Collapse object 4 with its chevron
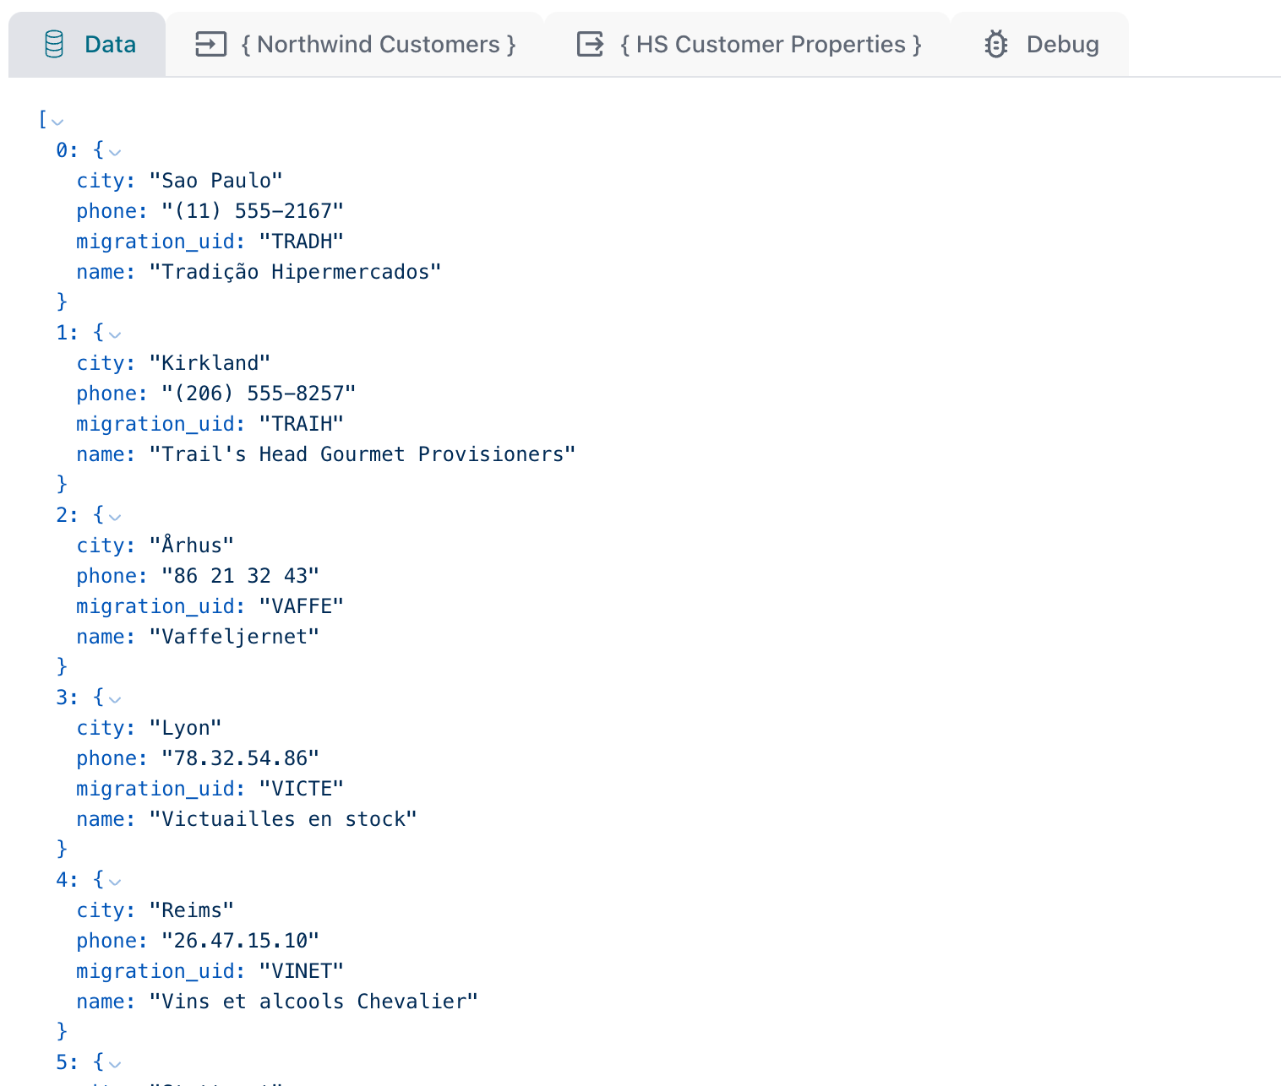Image resolution: width=1281 pixels, height=1086 pixels. pyautogui.click(x=115, y=882)
